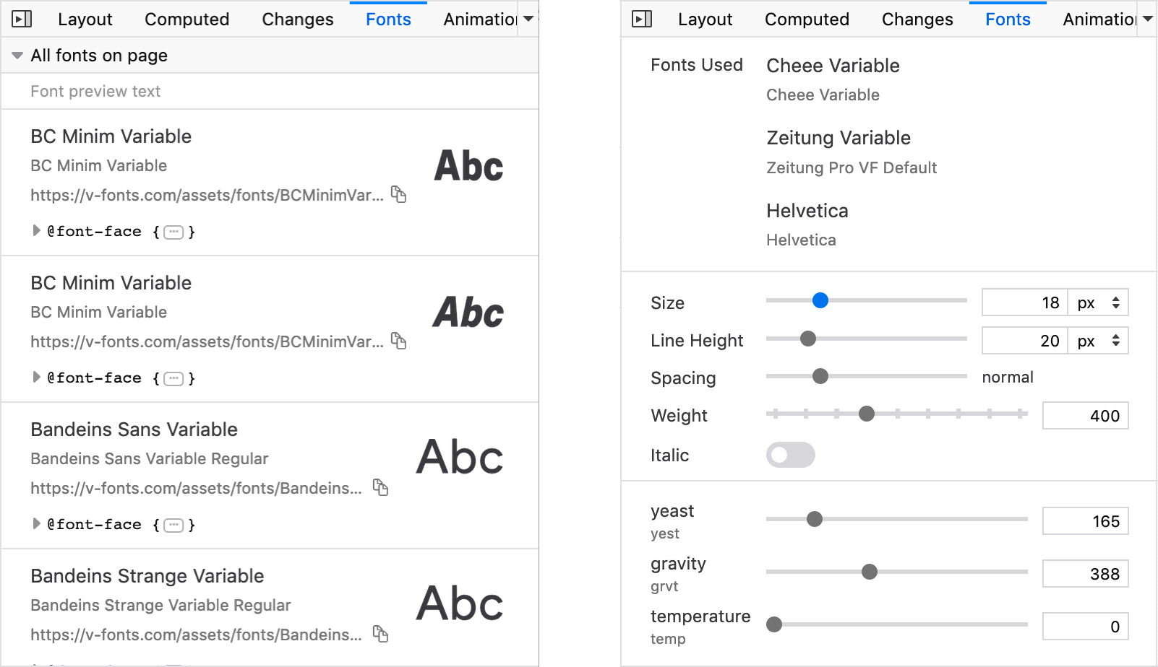
Task: Open the Layout tab in left DevTools
Action: [x=85, y=19]
